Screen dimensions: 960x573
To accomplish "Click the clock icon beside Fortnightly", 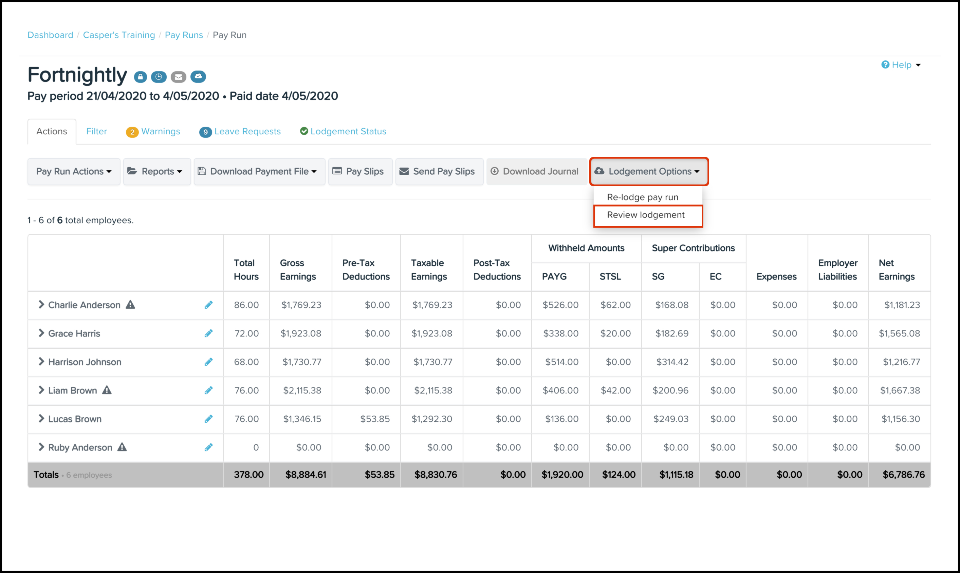I will click(159, 77).
